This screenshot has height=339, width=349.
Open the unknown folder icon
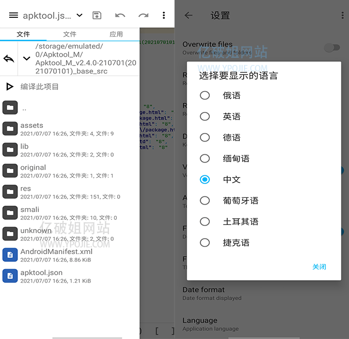coord(10,234)
